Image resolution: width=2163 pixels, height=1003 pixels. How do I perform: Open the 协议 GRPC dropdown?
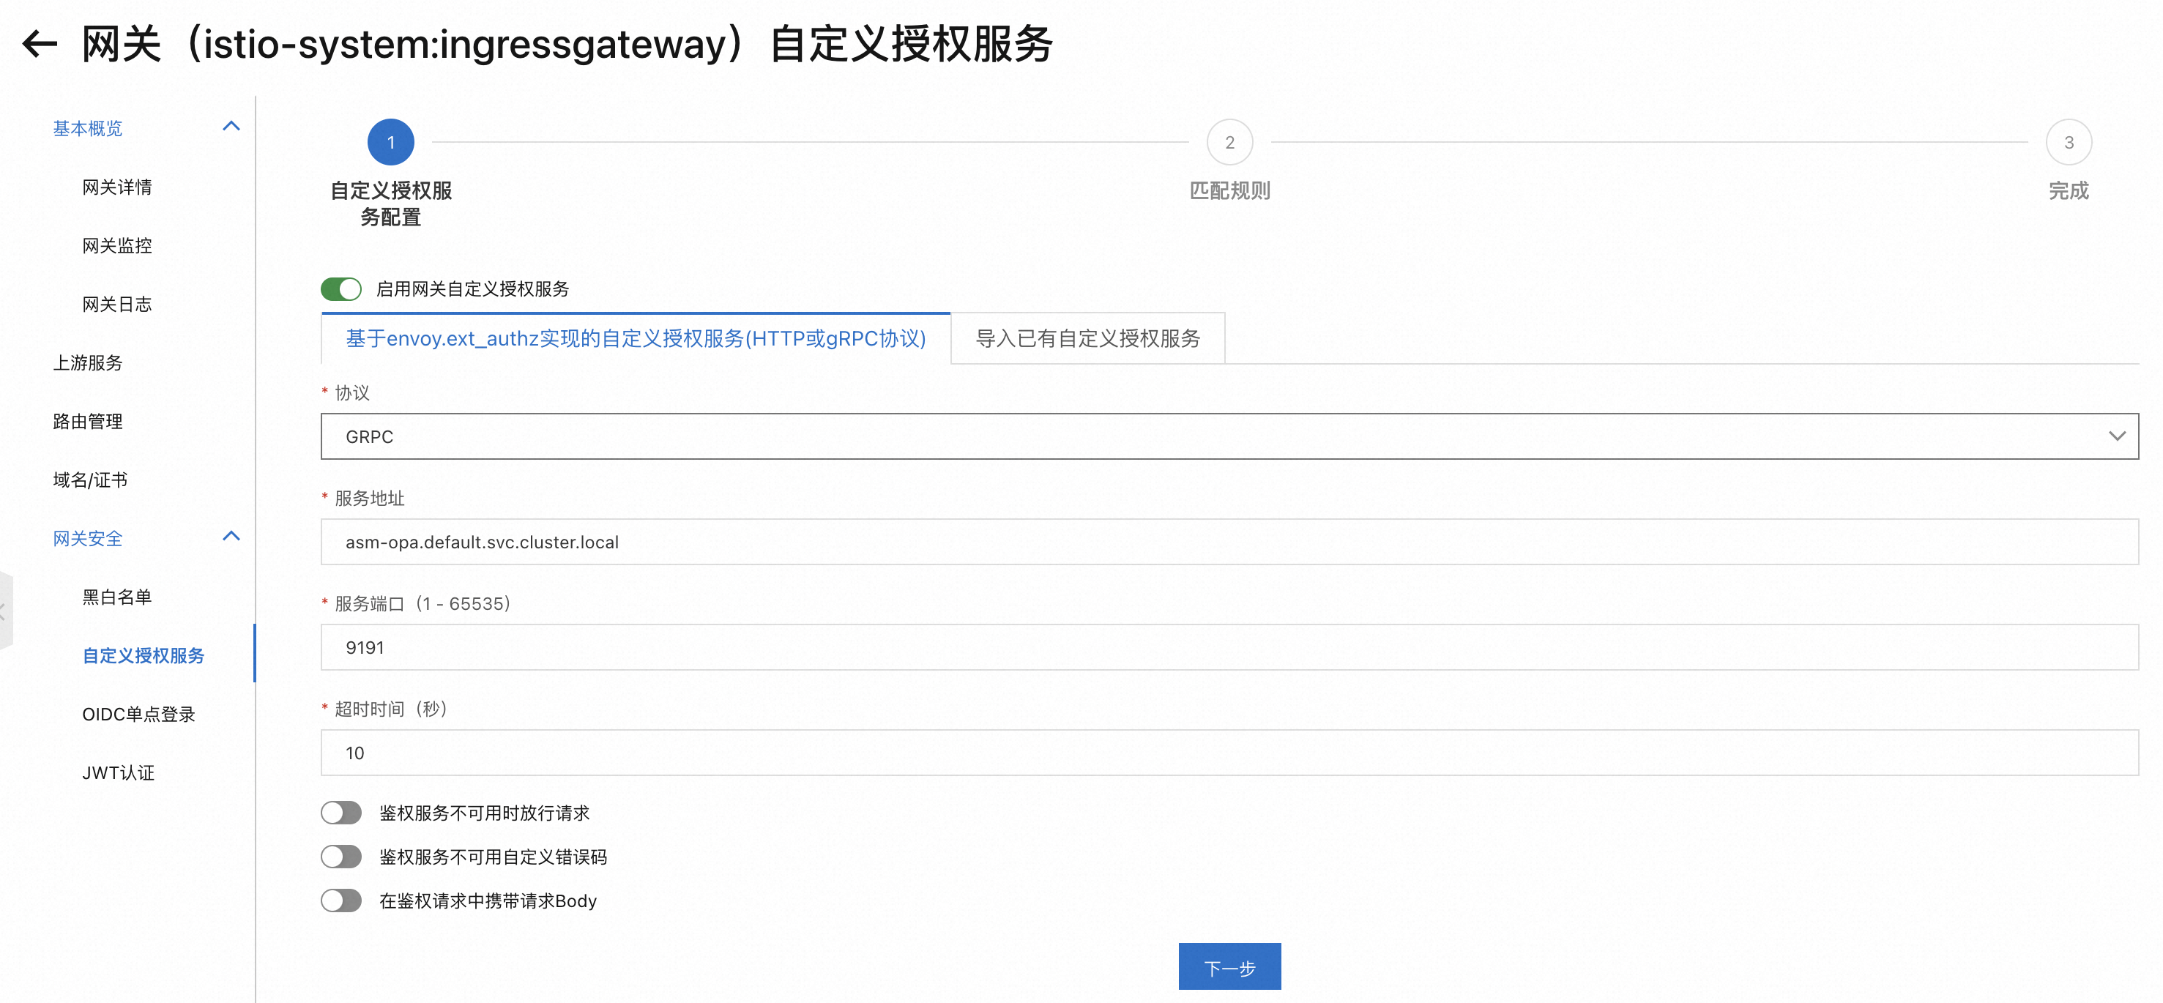tap(1229, 436)
